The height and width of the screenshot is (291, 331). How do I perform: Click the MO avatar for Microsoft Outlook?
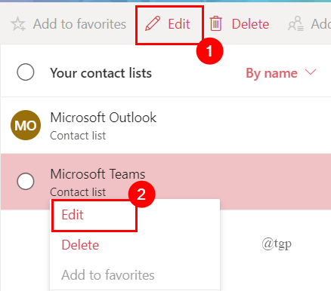coord(26,125)
